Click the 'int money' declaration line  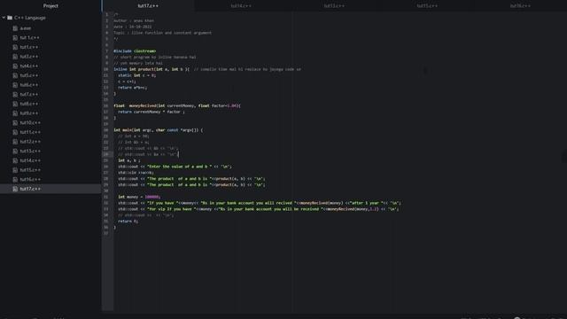pyautogui.click(x=139, y=197)
